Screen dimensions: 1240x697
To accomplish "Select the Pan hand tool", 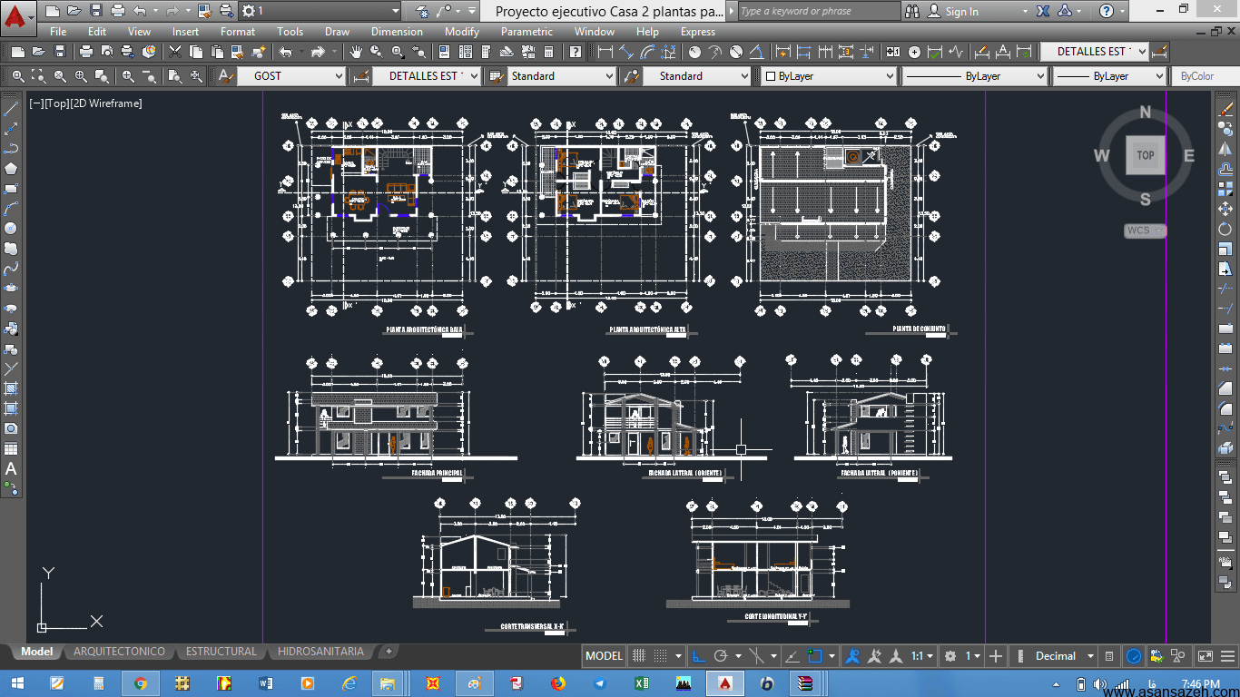I will tap(356, 52).
